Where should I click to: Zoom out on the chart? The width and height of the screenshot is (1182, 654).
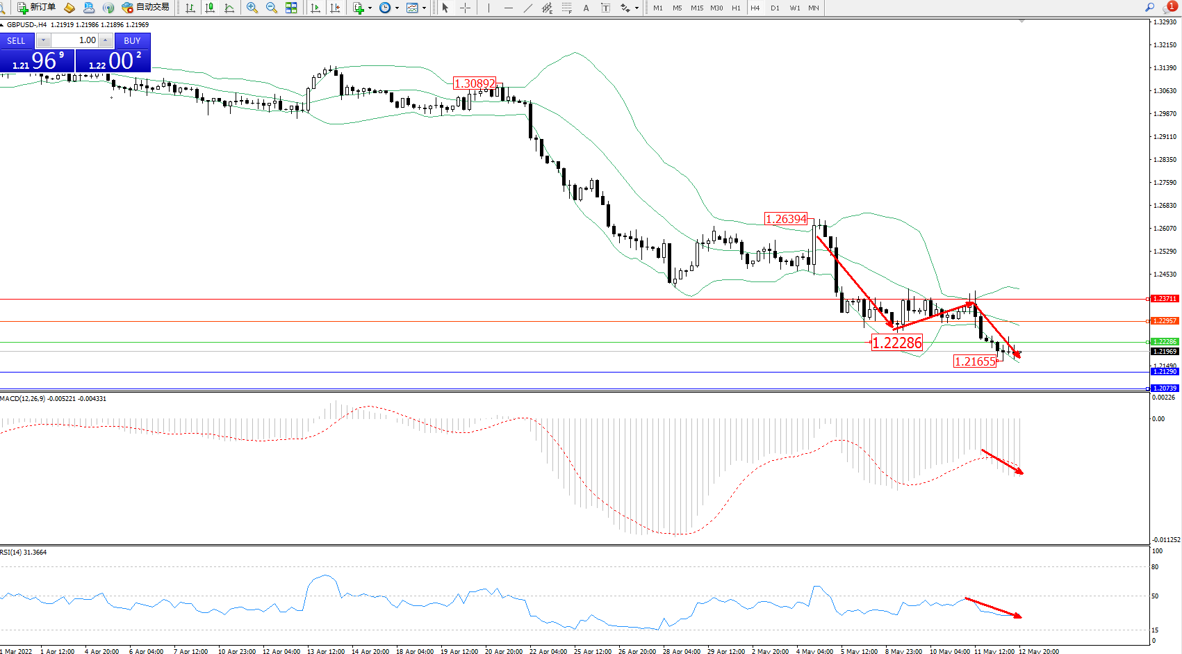(x=271, y=8)
